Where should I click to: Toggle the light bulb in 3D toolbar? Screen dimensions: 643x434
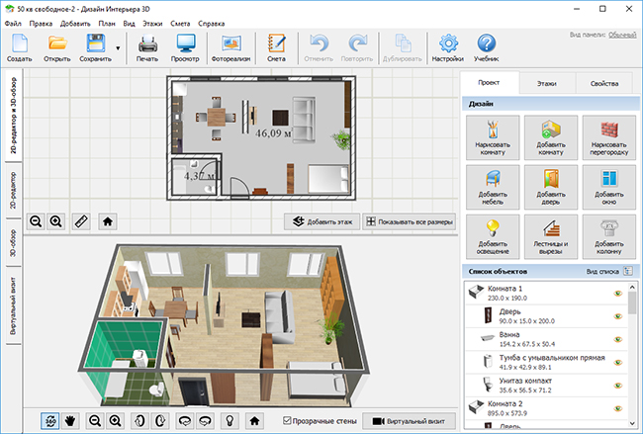point(230,420)
